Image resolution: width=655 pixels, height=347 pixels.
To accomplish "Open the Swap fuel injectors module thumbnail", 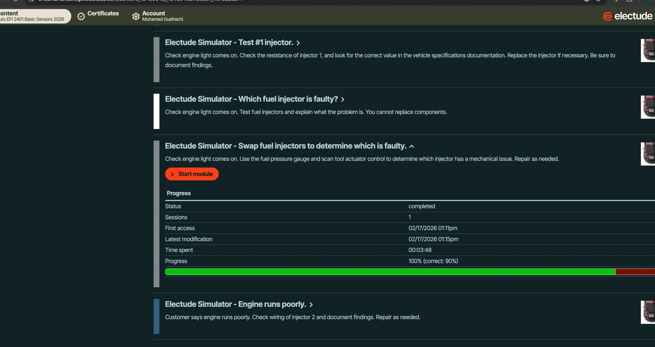I will (648, 154).
